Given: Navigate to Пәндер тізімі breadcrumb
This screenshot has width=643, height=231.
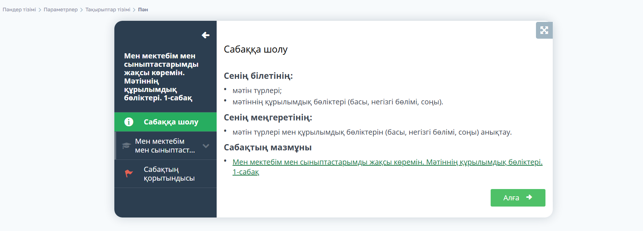Looking at the screenshot, I should click(x=19, y=9).
